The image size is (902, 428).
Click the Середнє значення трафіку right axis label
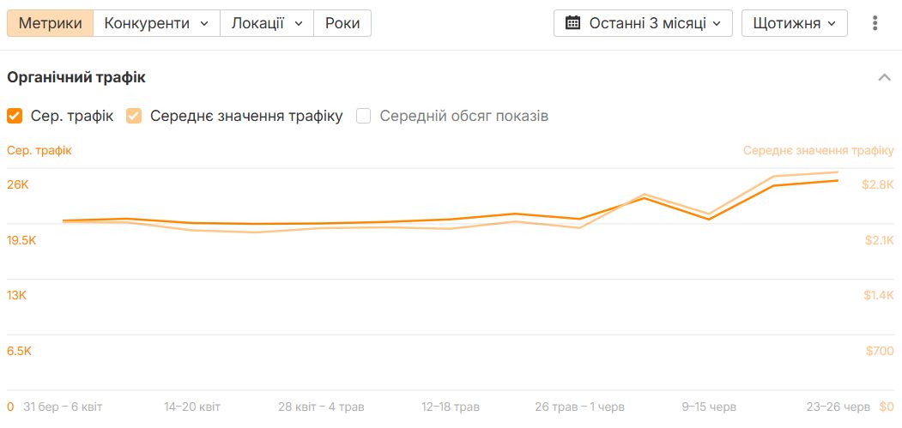click(818, 150)
